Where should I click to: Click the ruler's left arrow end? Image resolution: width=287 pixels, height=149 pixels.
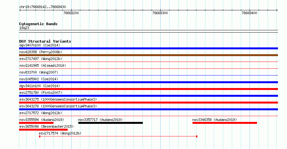point(20,10)
